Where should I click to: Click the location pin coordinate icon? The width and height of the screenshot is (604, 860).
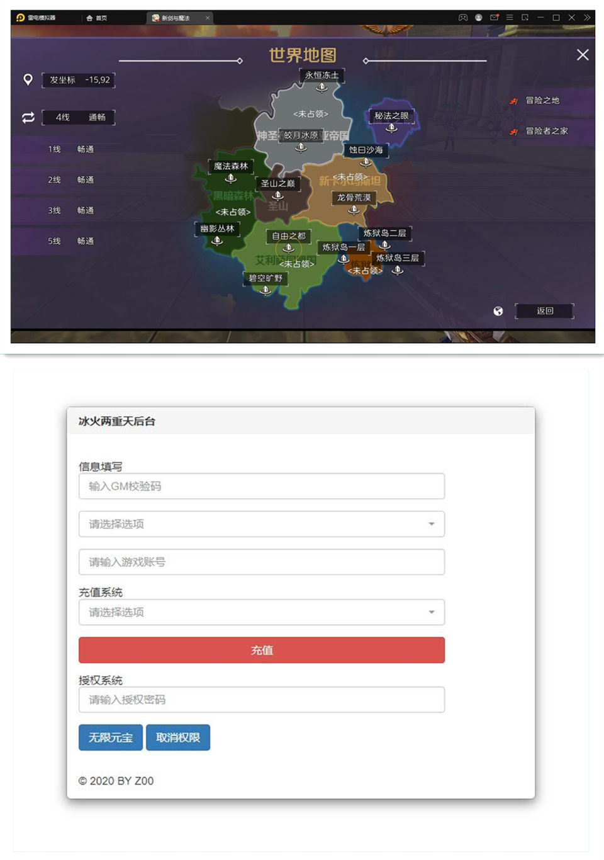point(28,80)
